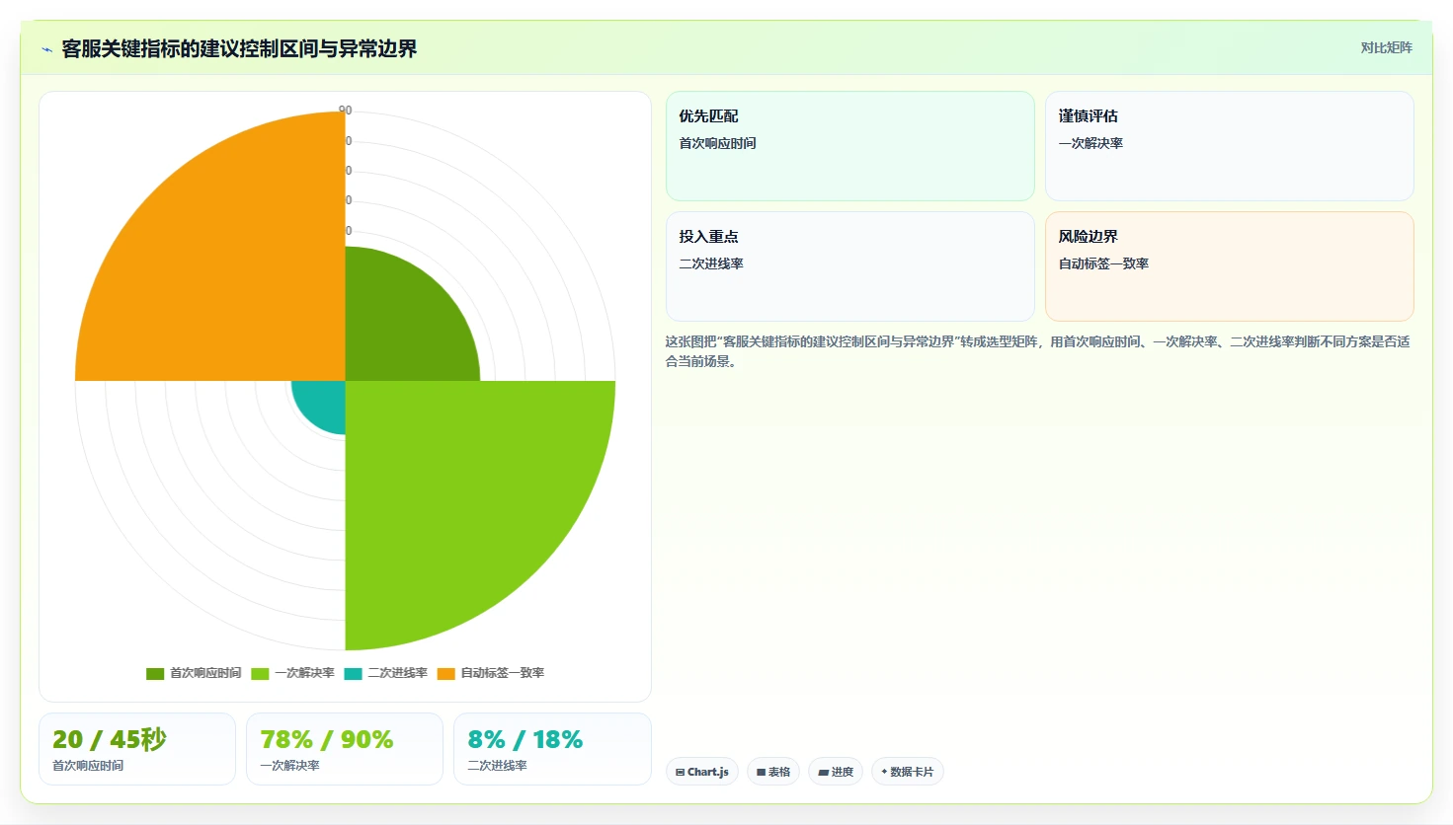Click the icon in 表格 tag
The image size is (1453, 825).
762,773
